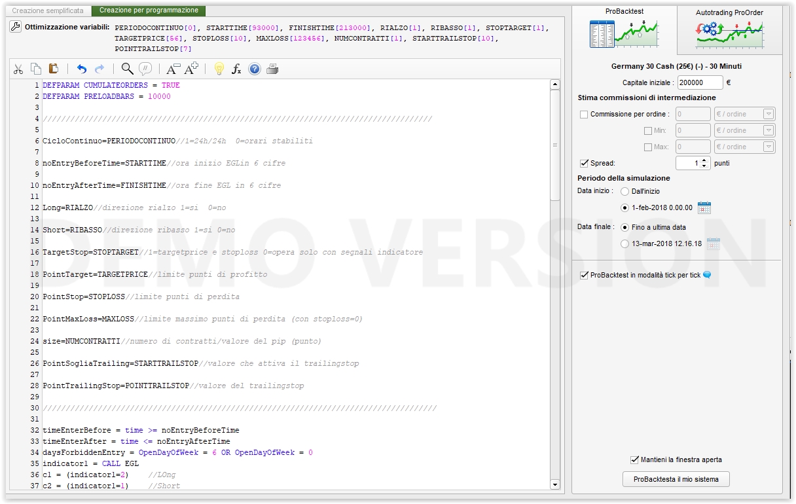Open start date calendar icon

704,207
